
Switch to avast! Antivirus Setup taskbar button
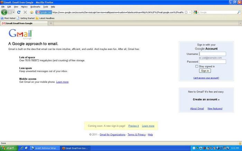click(x=45, y=148)
